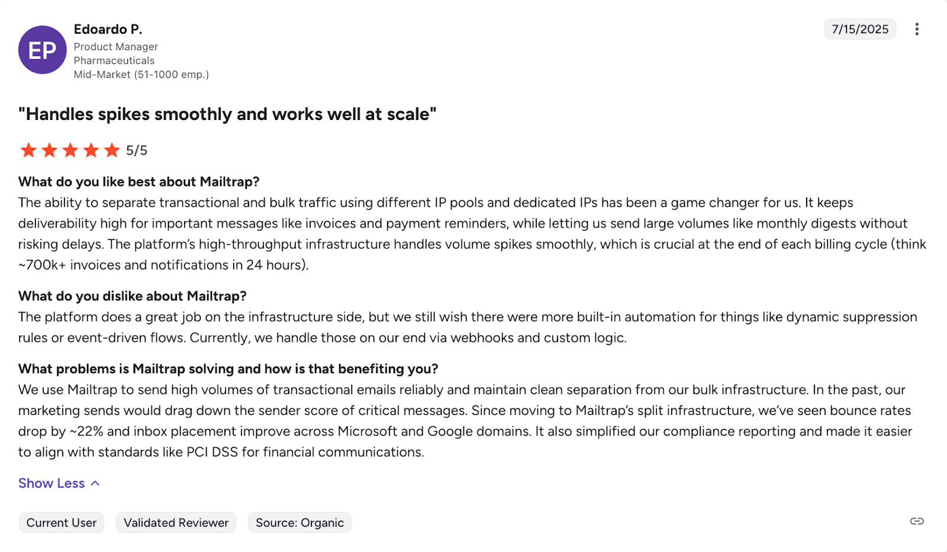
Task: Open the three-dot review options menu
Action: 916,29
